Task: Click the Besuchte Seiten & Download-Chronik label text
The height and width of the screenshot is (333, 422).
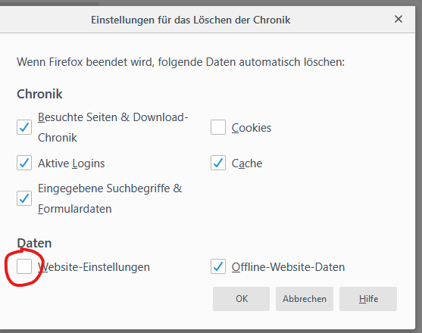Action: pyautogui.click(x=113, y=127)
